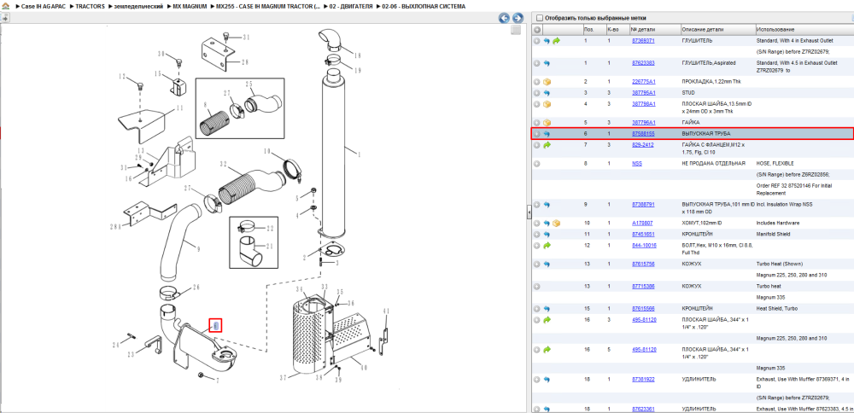This screenshot has height=413, width=854.
Task: Select 'Manifold Shield' usage text
Action: pyautogui.click(x=772, y=235)
